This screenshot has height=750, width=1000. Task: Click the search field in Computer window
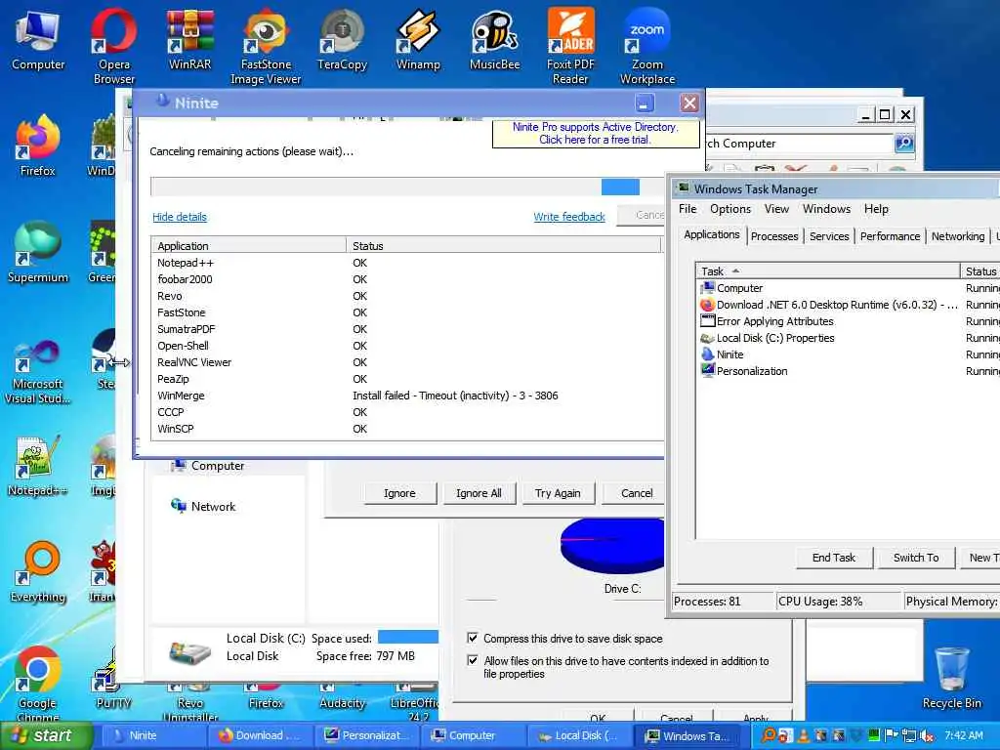tap(801, 144)
